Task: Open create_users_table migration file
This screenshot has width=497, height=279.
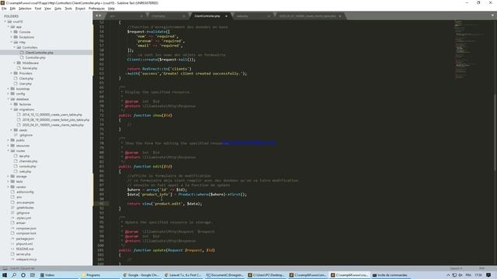Action: pyautogui.click(x=52, y=115)
